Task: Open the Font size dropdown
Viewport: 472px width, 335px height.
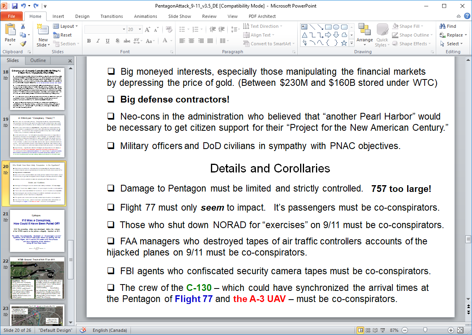Action: click(x=140, y=29)
